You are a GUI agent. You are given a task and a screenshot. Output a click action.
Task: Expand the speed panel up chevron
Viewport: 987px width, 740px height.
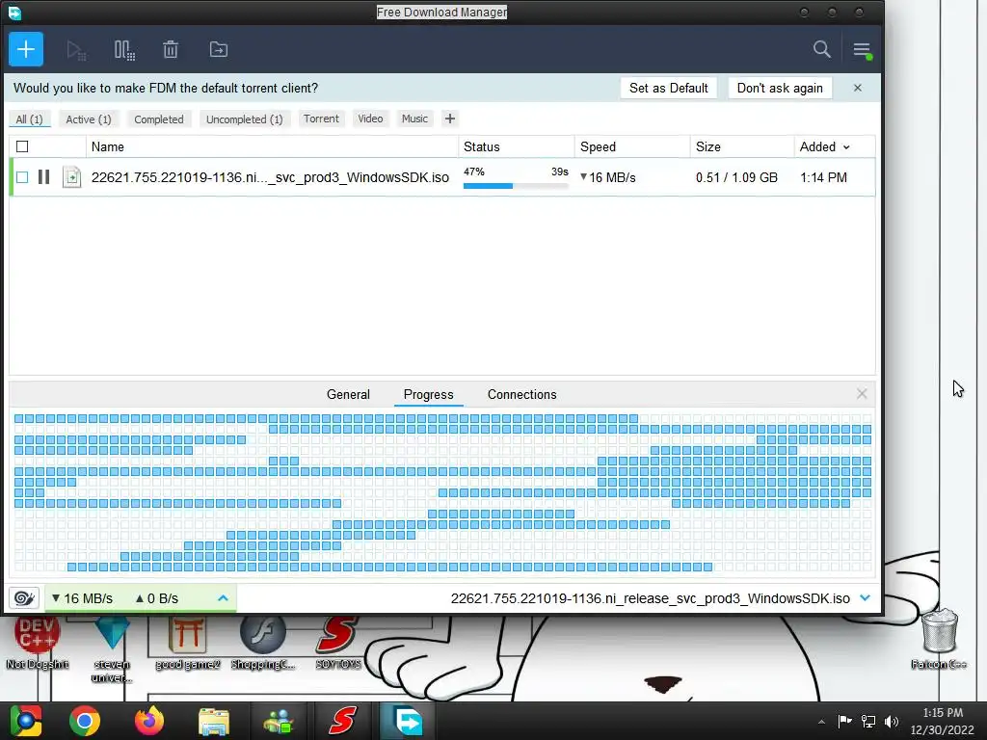223,597
